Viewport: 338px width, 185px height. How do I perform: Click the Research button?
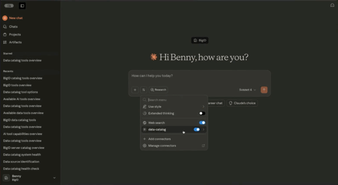(158, 90)
